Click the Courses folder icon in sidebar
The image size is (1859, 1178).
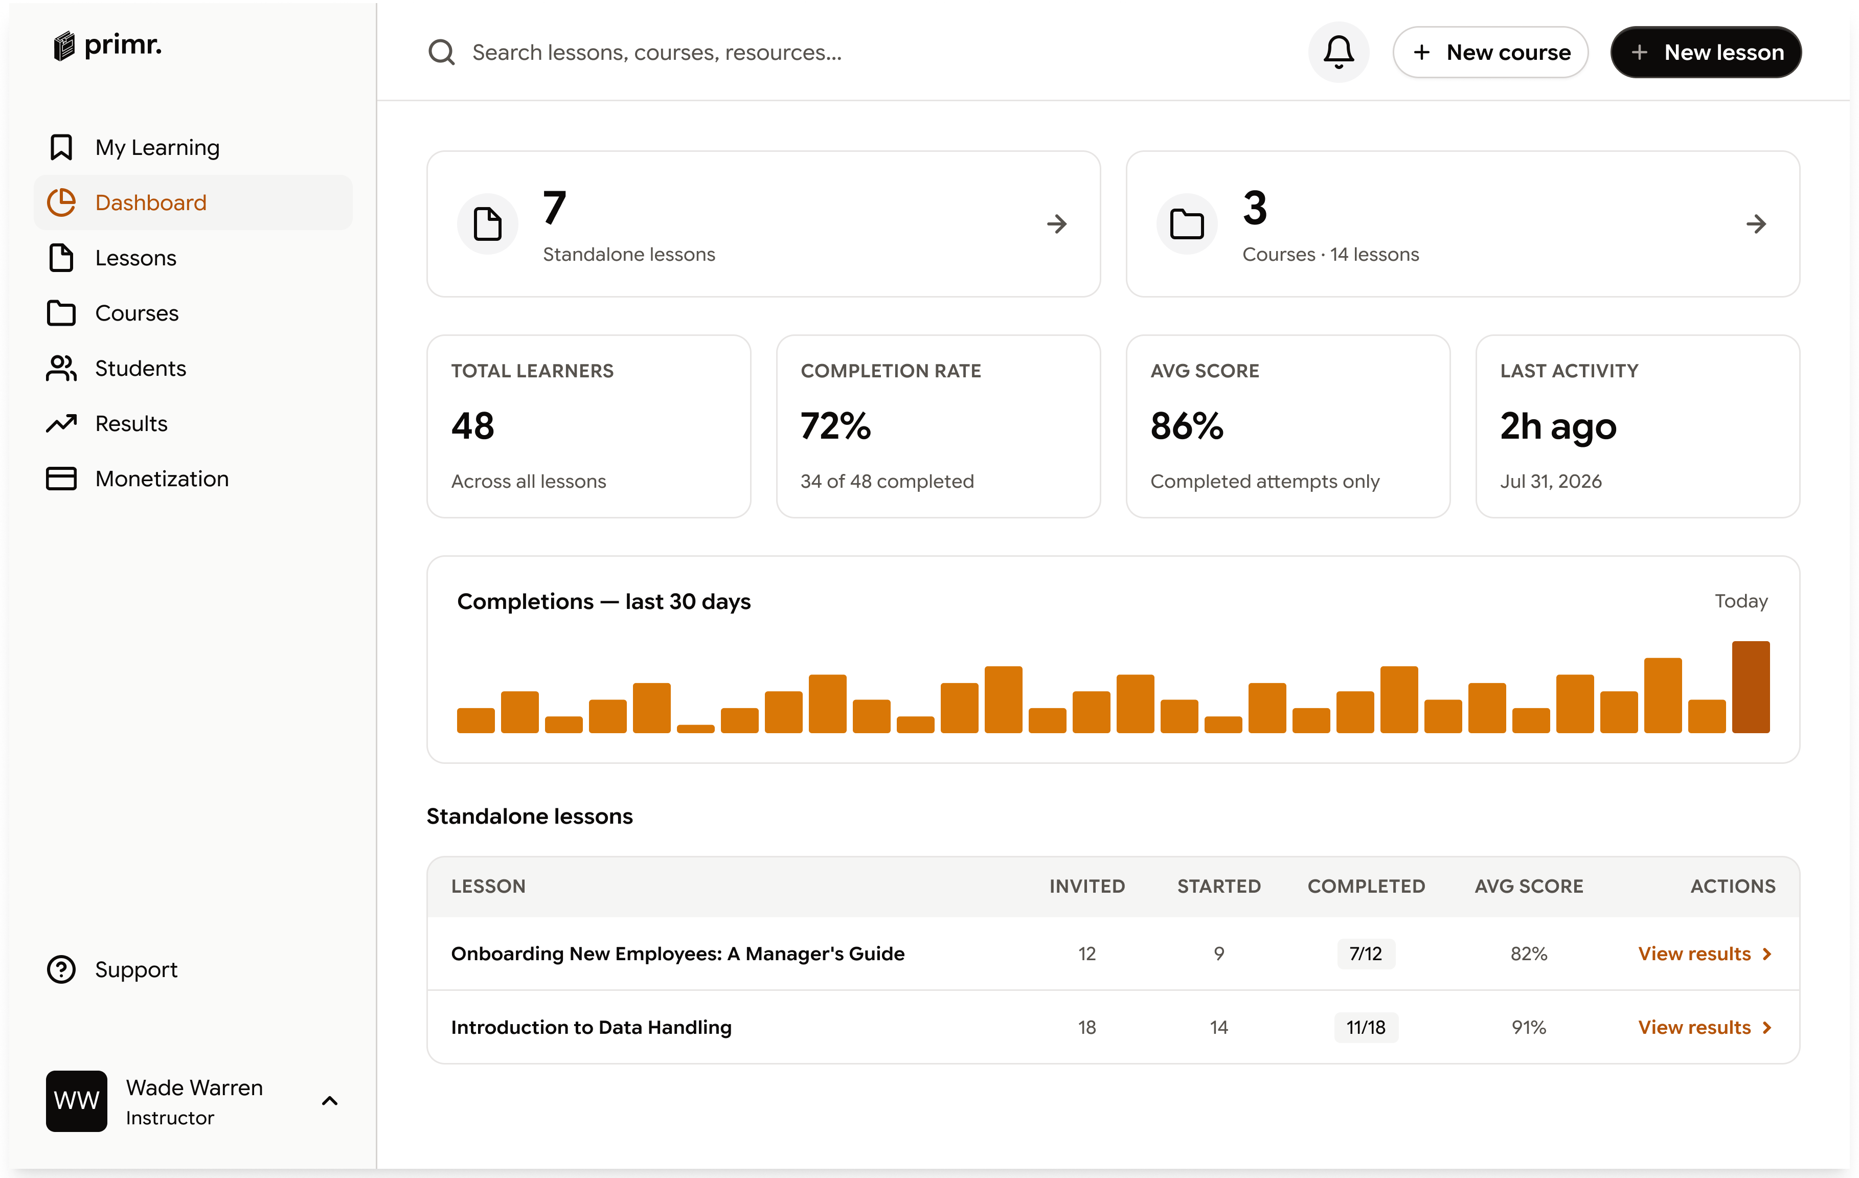click(x=61, y=313)
